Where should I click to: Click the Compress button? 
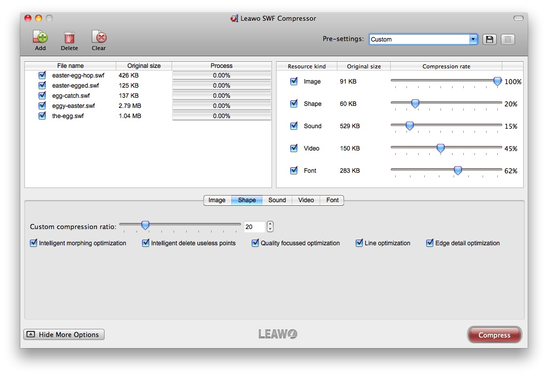[x=494, y=335]
